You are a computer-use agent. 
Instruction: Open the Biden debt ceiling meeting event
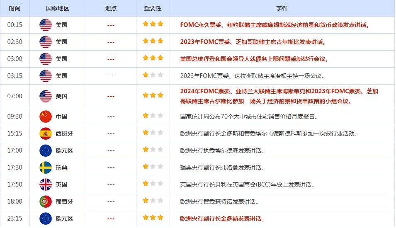click(x=254, y=59)
